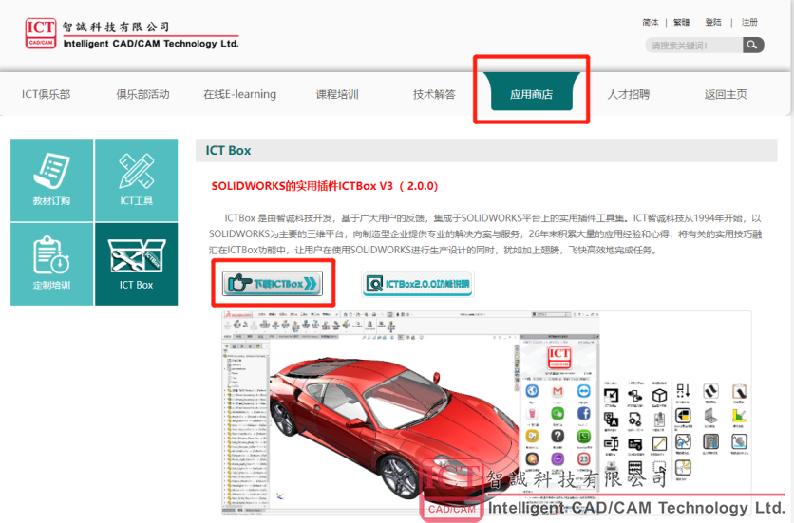Click the question mark help icon

pos(558,436)
